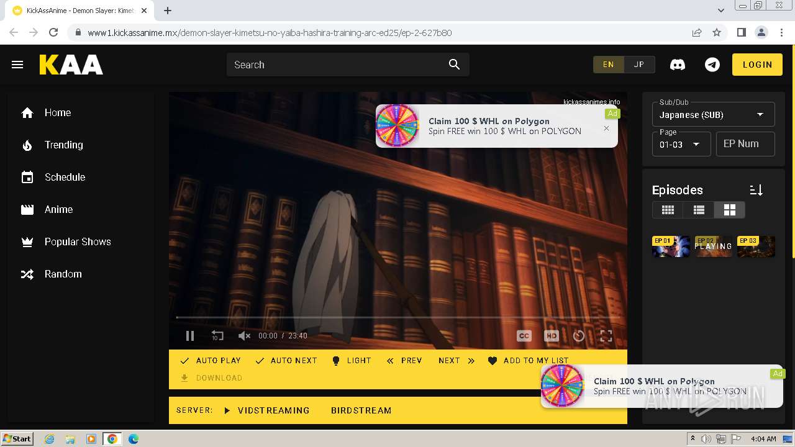Open the Random sidebar item
This screenshot has height=447, width=795.
[81, 274]
